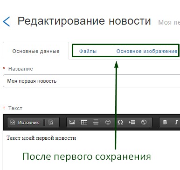
Task: Focus the Название input field
Action: pyautogui.click(x=91, y=81)
